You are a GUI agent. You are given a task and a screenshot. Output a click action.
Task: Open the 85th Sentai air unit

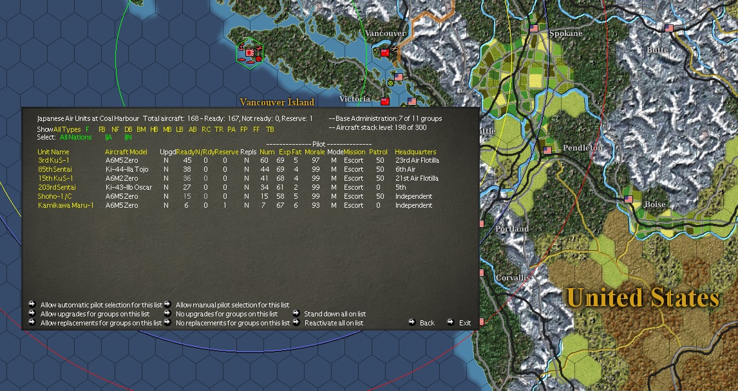click(55, 169)
